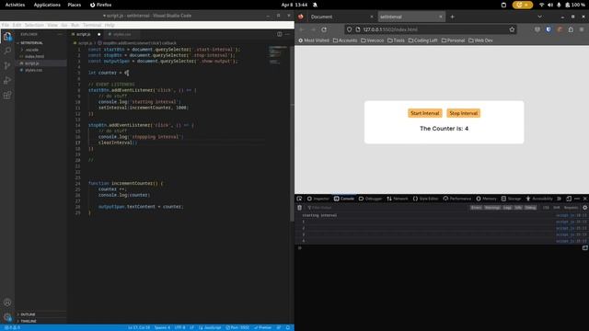Toggle Responsive Design Mode icon in DevTools

(569, 199)
